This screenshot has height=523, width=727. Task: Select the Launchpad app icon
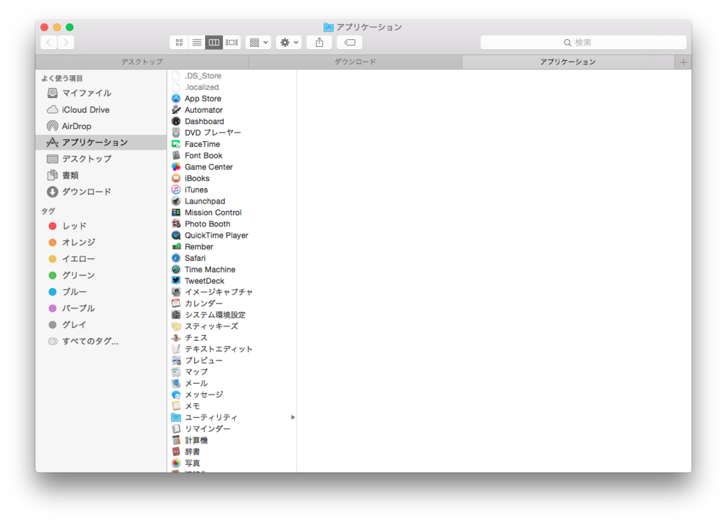(176, 201)
